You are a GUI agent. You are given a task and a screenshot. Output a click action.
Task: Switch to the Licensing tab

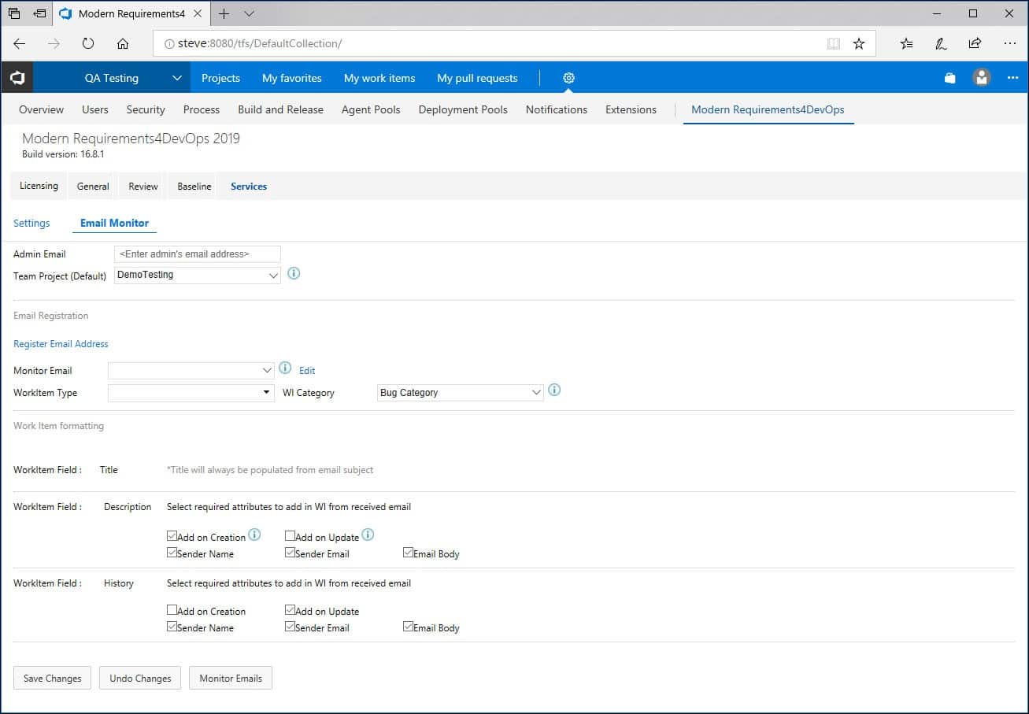39,187
